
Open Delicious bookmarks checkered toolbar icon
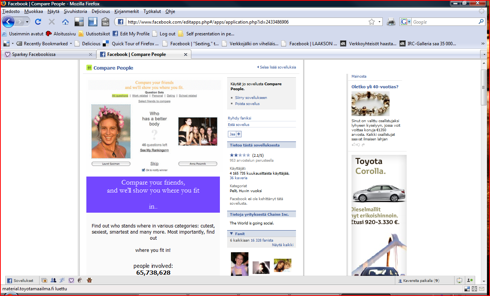79,22
